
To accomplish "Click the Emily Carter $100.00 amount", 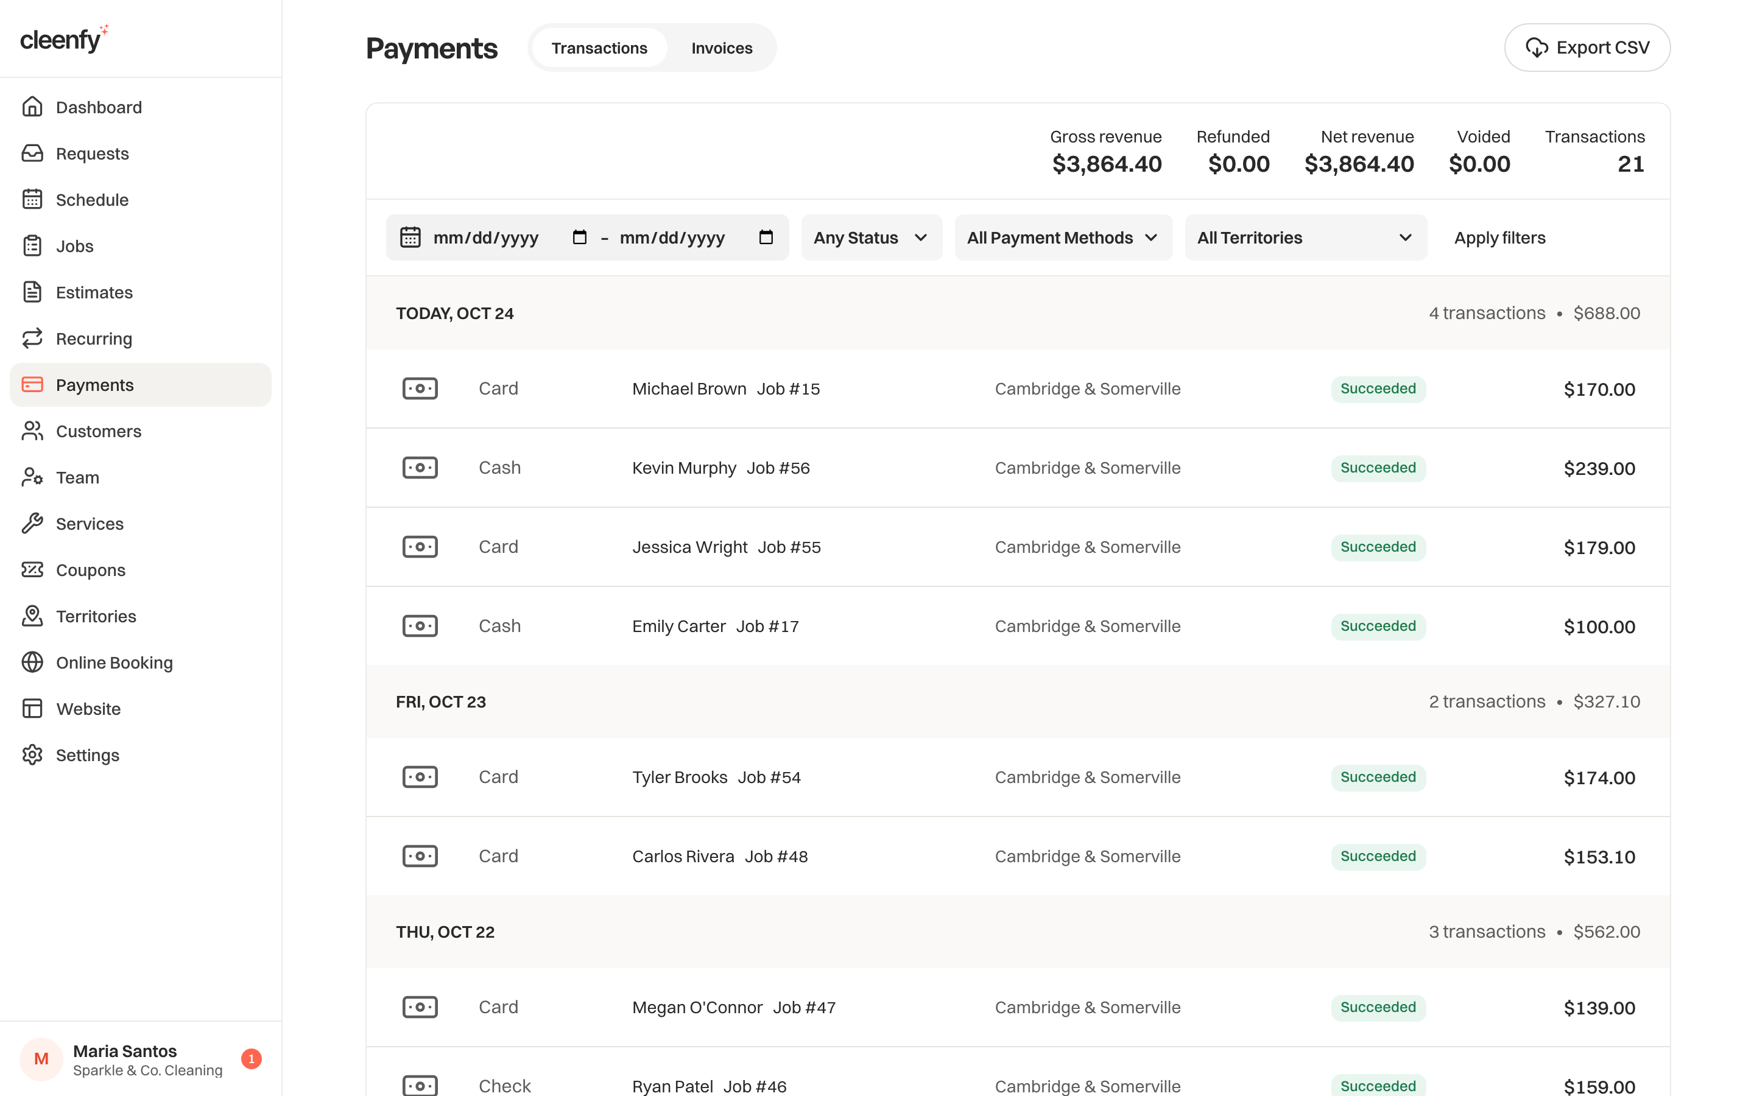I will 1599,627.
